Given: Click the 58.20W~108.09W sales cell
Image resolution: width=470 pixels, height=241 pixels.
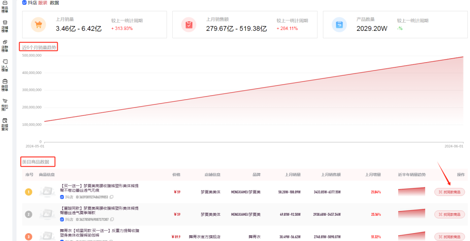Looking at the screenshot, I should [289, 192].
